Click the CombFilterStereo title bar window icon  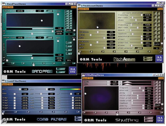3,81
